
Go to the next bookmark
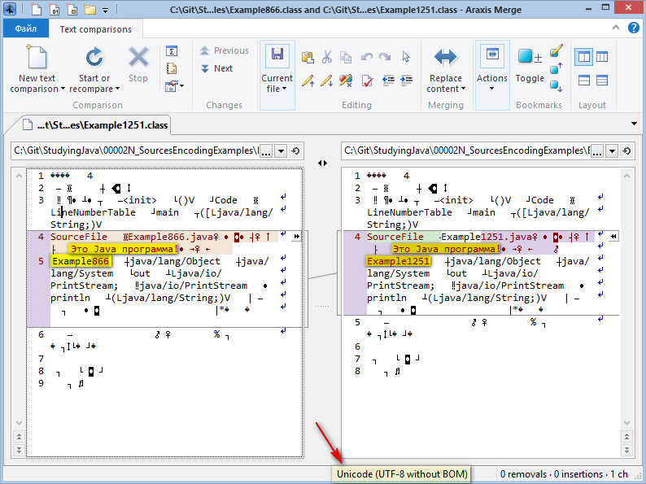click(x=557, y=86)
